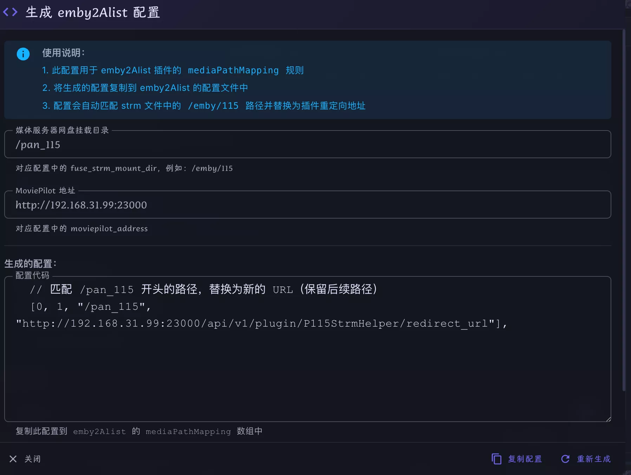The width and height of the screenshot is (631, 475).
Task: Click instruction line 2 about copying the config
Action: point(145,88)
